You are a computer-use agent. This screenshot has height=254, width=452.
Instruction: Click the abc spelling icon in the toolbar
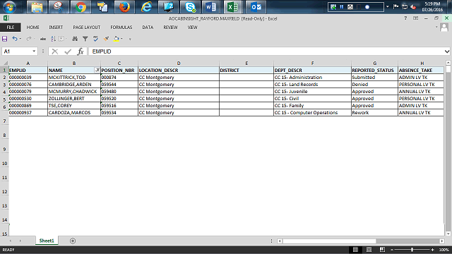[43, 39]
